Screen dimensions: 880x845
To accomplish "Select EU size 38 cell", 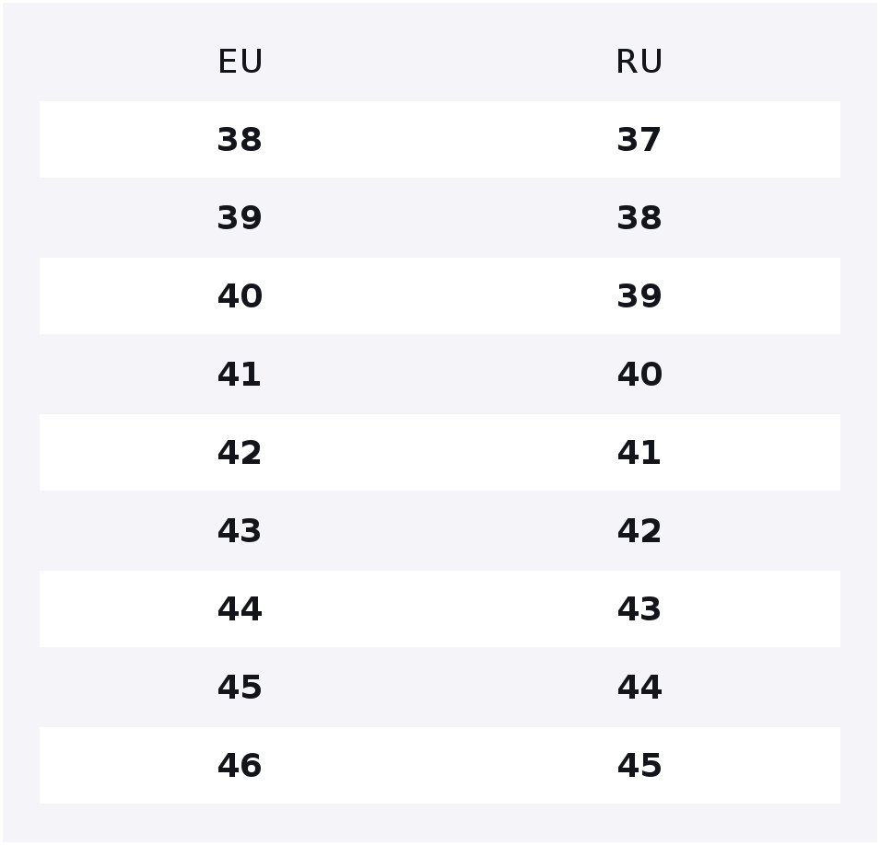I will click(240, 140).
